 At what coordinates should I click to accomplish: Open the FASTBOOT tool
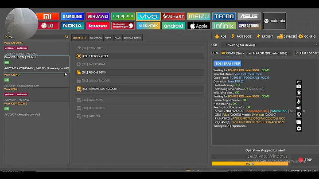tap(241, 37)
